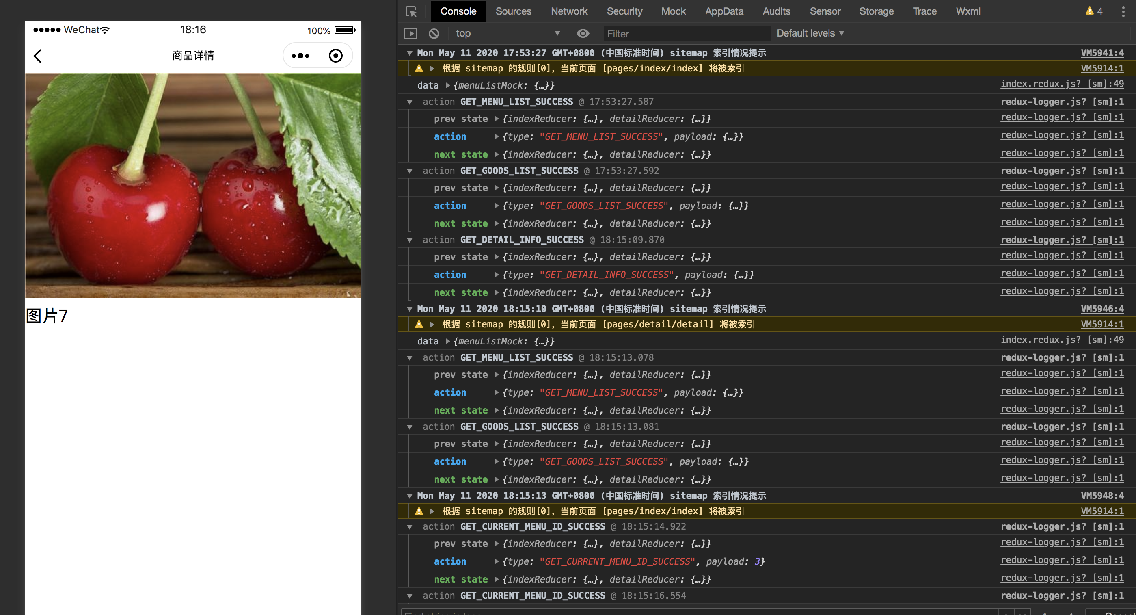Open the three-dot mini program menu
This screenshot has width=1136, height=615.
tap(300, 56)
